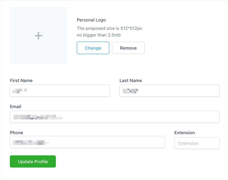The image size is (228, 180).
Task: Click the Extension label text
Action: pyautogui.click(x=185, y=132)
